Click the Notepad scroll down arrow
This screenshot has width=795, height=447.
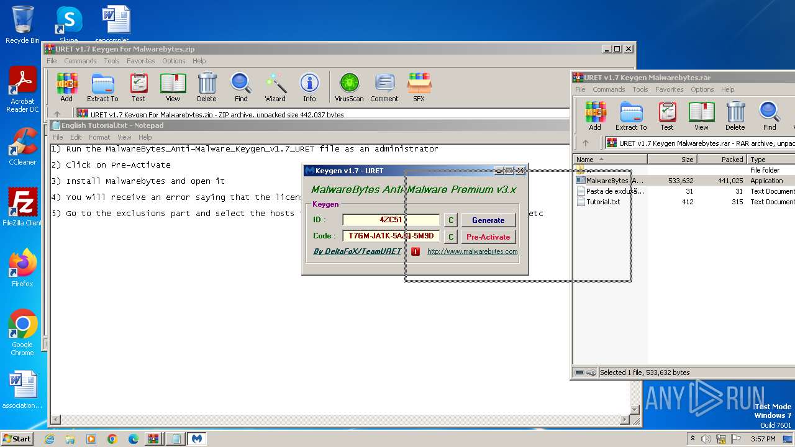pyautogui.click(x=635, y=409)
